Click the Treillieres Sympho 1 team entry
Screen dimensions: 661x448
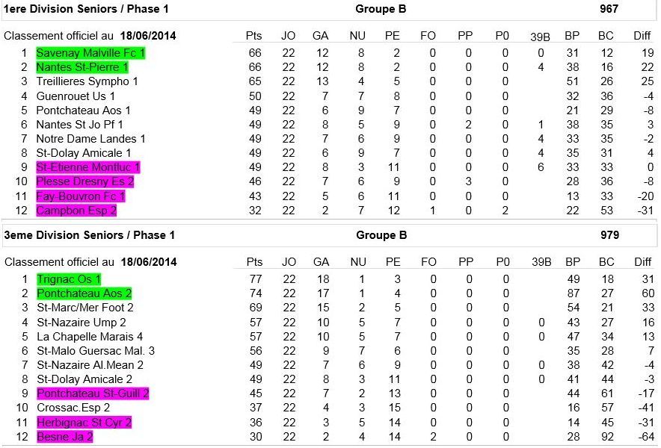coord(87,81)
